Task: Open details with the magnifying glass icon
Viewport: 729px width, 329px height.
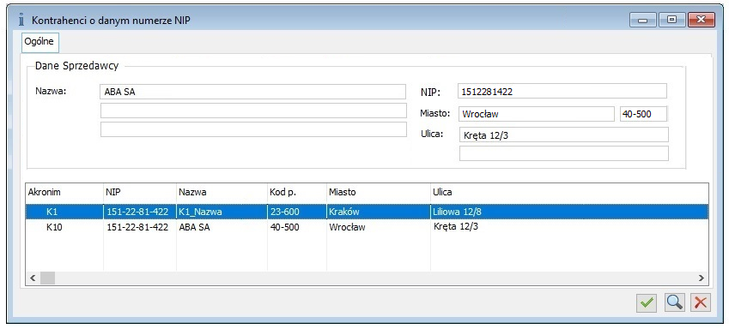Action: (x=674, y=303)
